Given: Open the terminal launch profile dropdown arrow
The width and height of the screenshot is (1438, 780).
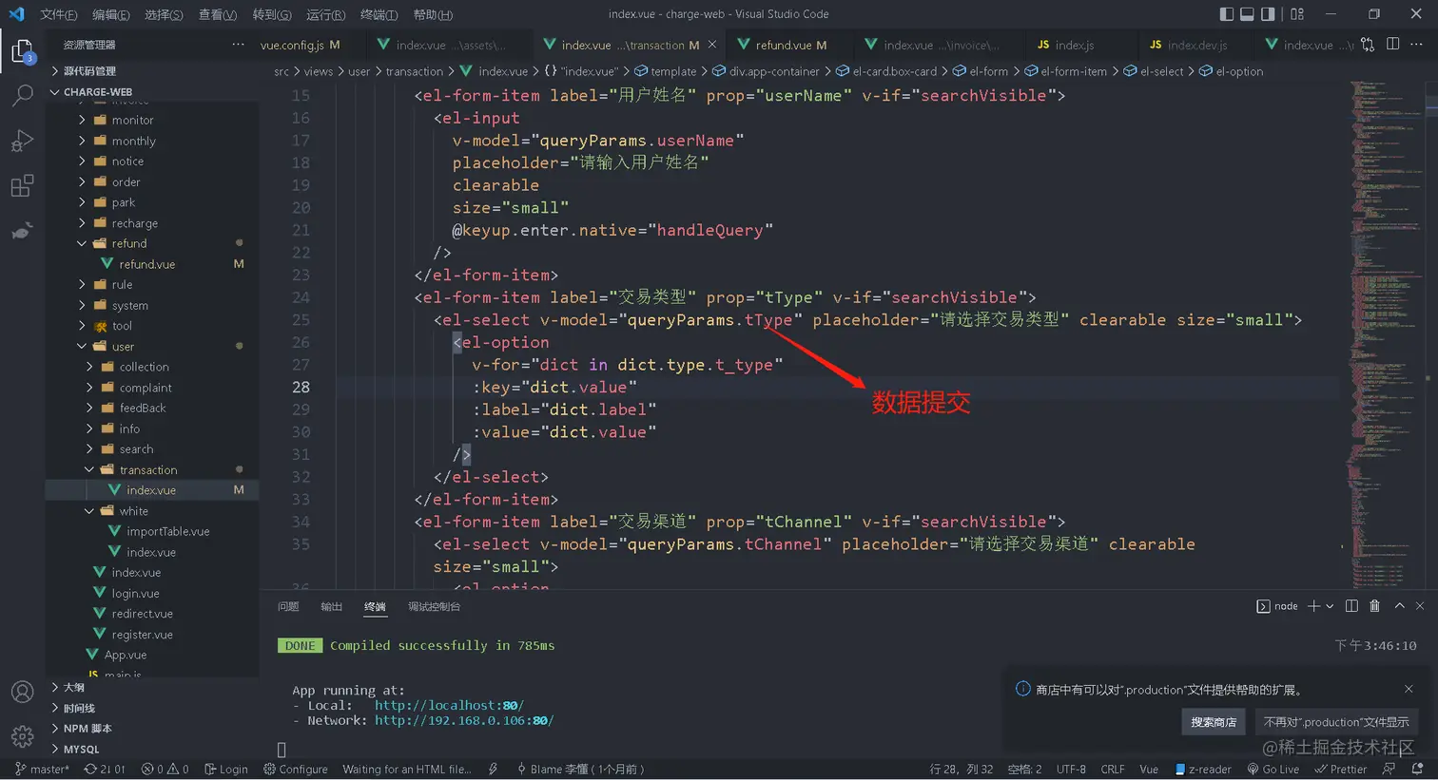Looking at the screenshot, I should point(1330,606).
